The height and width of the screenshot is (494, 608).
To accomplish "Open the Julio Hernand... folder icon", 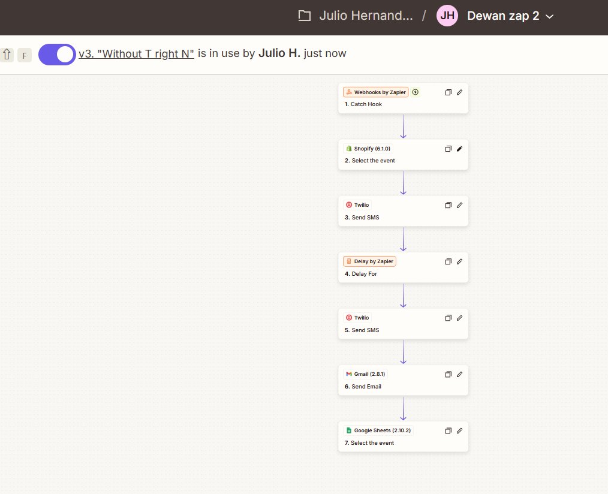I will point(305,16).
